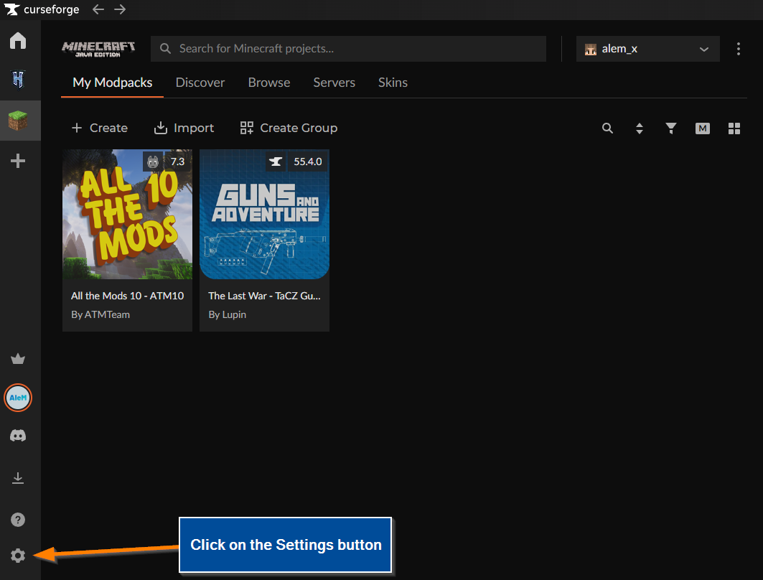Click the 'By ATMTeam' author text
Screen dimensions: 763x580
[x=100, y=315]
